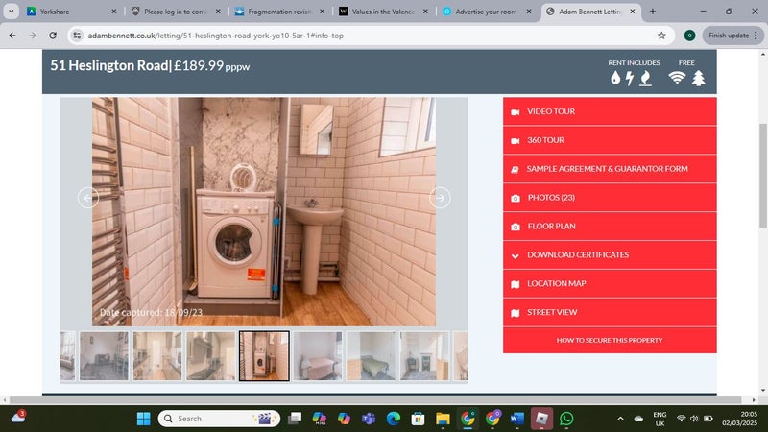The width and height of the screenshot is (768, 432).
Task: Open the tab search dropdown arrow
Action: (11, 12)
